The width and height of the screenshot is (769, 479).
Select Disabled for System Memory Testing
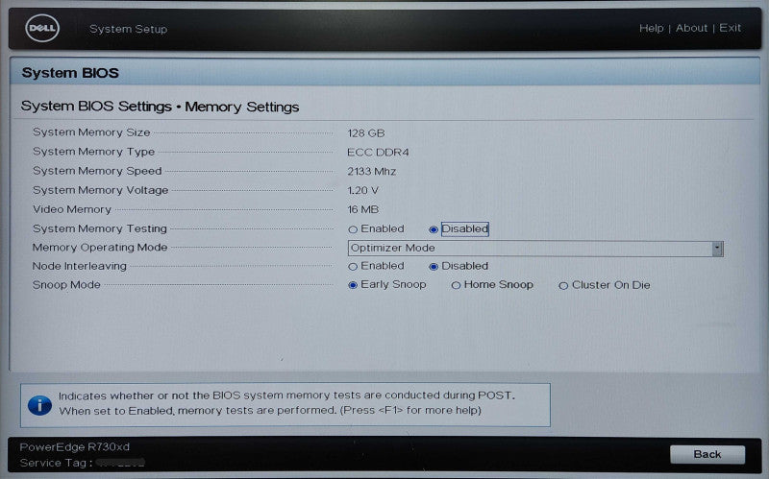click(434, 229)
